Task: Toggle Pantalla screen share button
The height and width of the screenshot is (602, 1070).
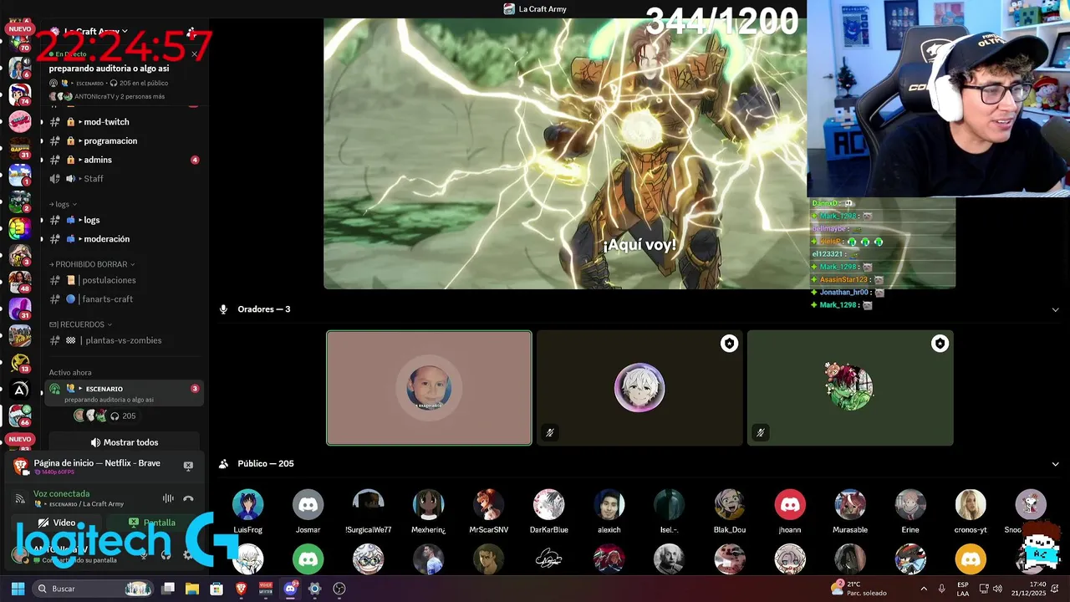Action: (152, 523)
